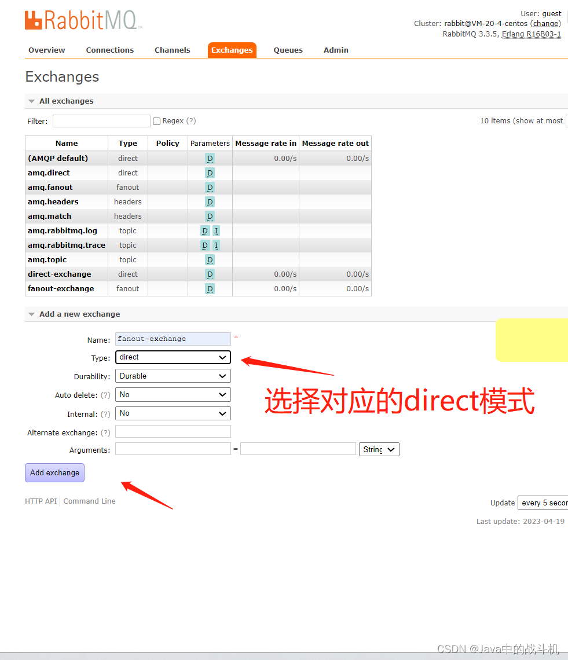
Task: Click the Internal (?) help link
Action: pyautogui.click(x=105, y=414)
